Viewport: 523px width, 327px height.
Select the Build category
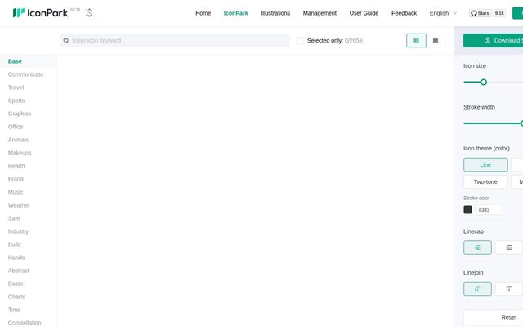click(15, 244)
